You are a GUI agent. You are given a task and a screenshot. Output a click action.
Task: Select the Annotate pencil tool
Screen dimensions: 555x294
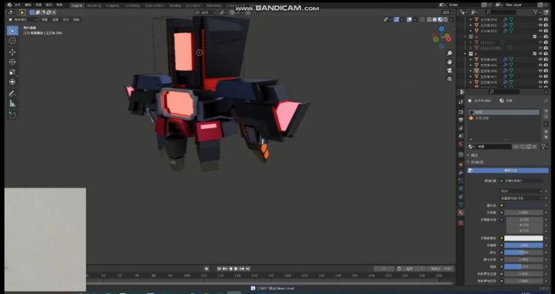click(x=12, y=93)
